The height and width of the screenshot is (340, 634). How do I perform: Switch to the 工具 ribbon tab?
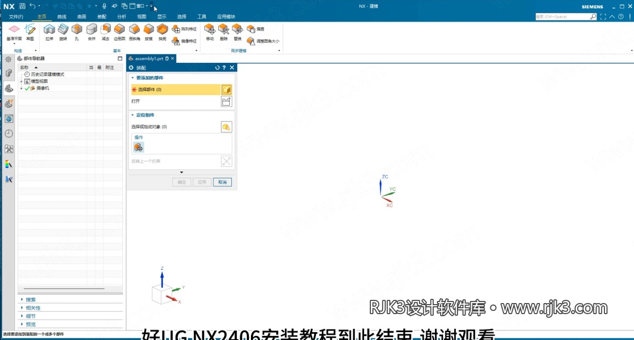coord(202,17)
